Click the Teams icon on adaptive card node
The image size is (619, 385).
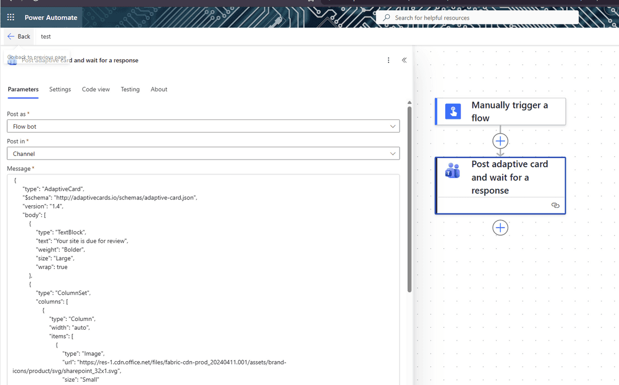pos(453,171)
